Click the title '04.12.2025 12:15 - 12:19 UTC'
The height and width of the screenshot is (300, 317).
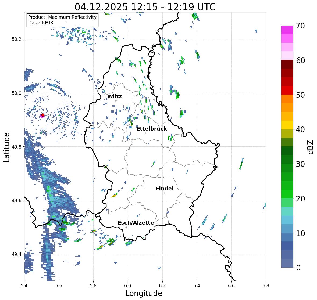click(145, 7)
